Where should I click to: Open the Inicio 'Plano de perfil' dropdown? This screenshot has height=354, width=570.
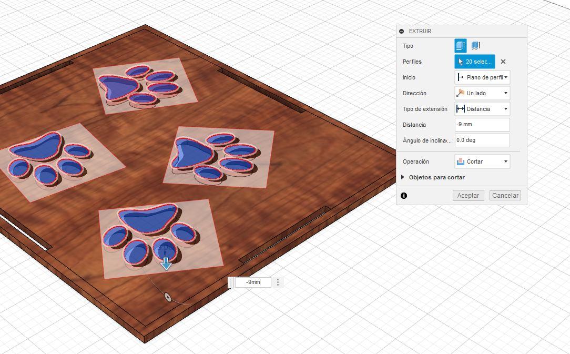tap(482, 77)
